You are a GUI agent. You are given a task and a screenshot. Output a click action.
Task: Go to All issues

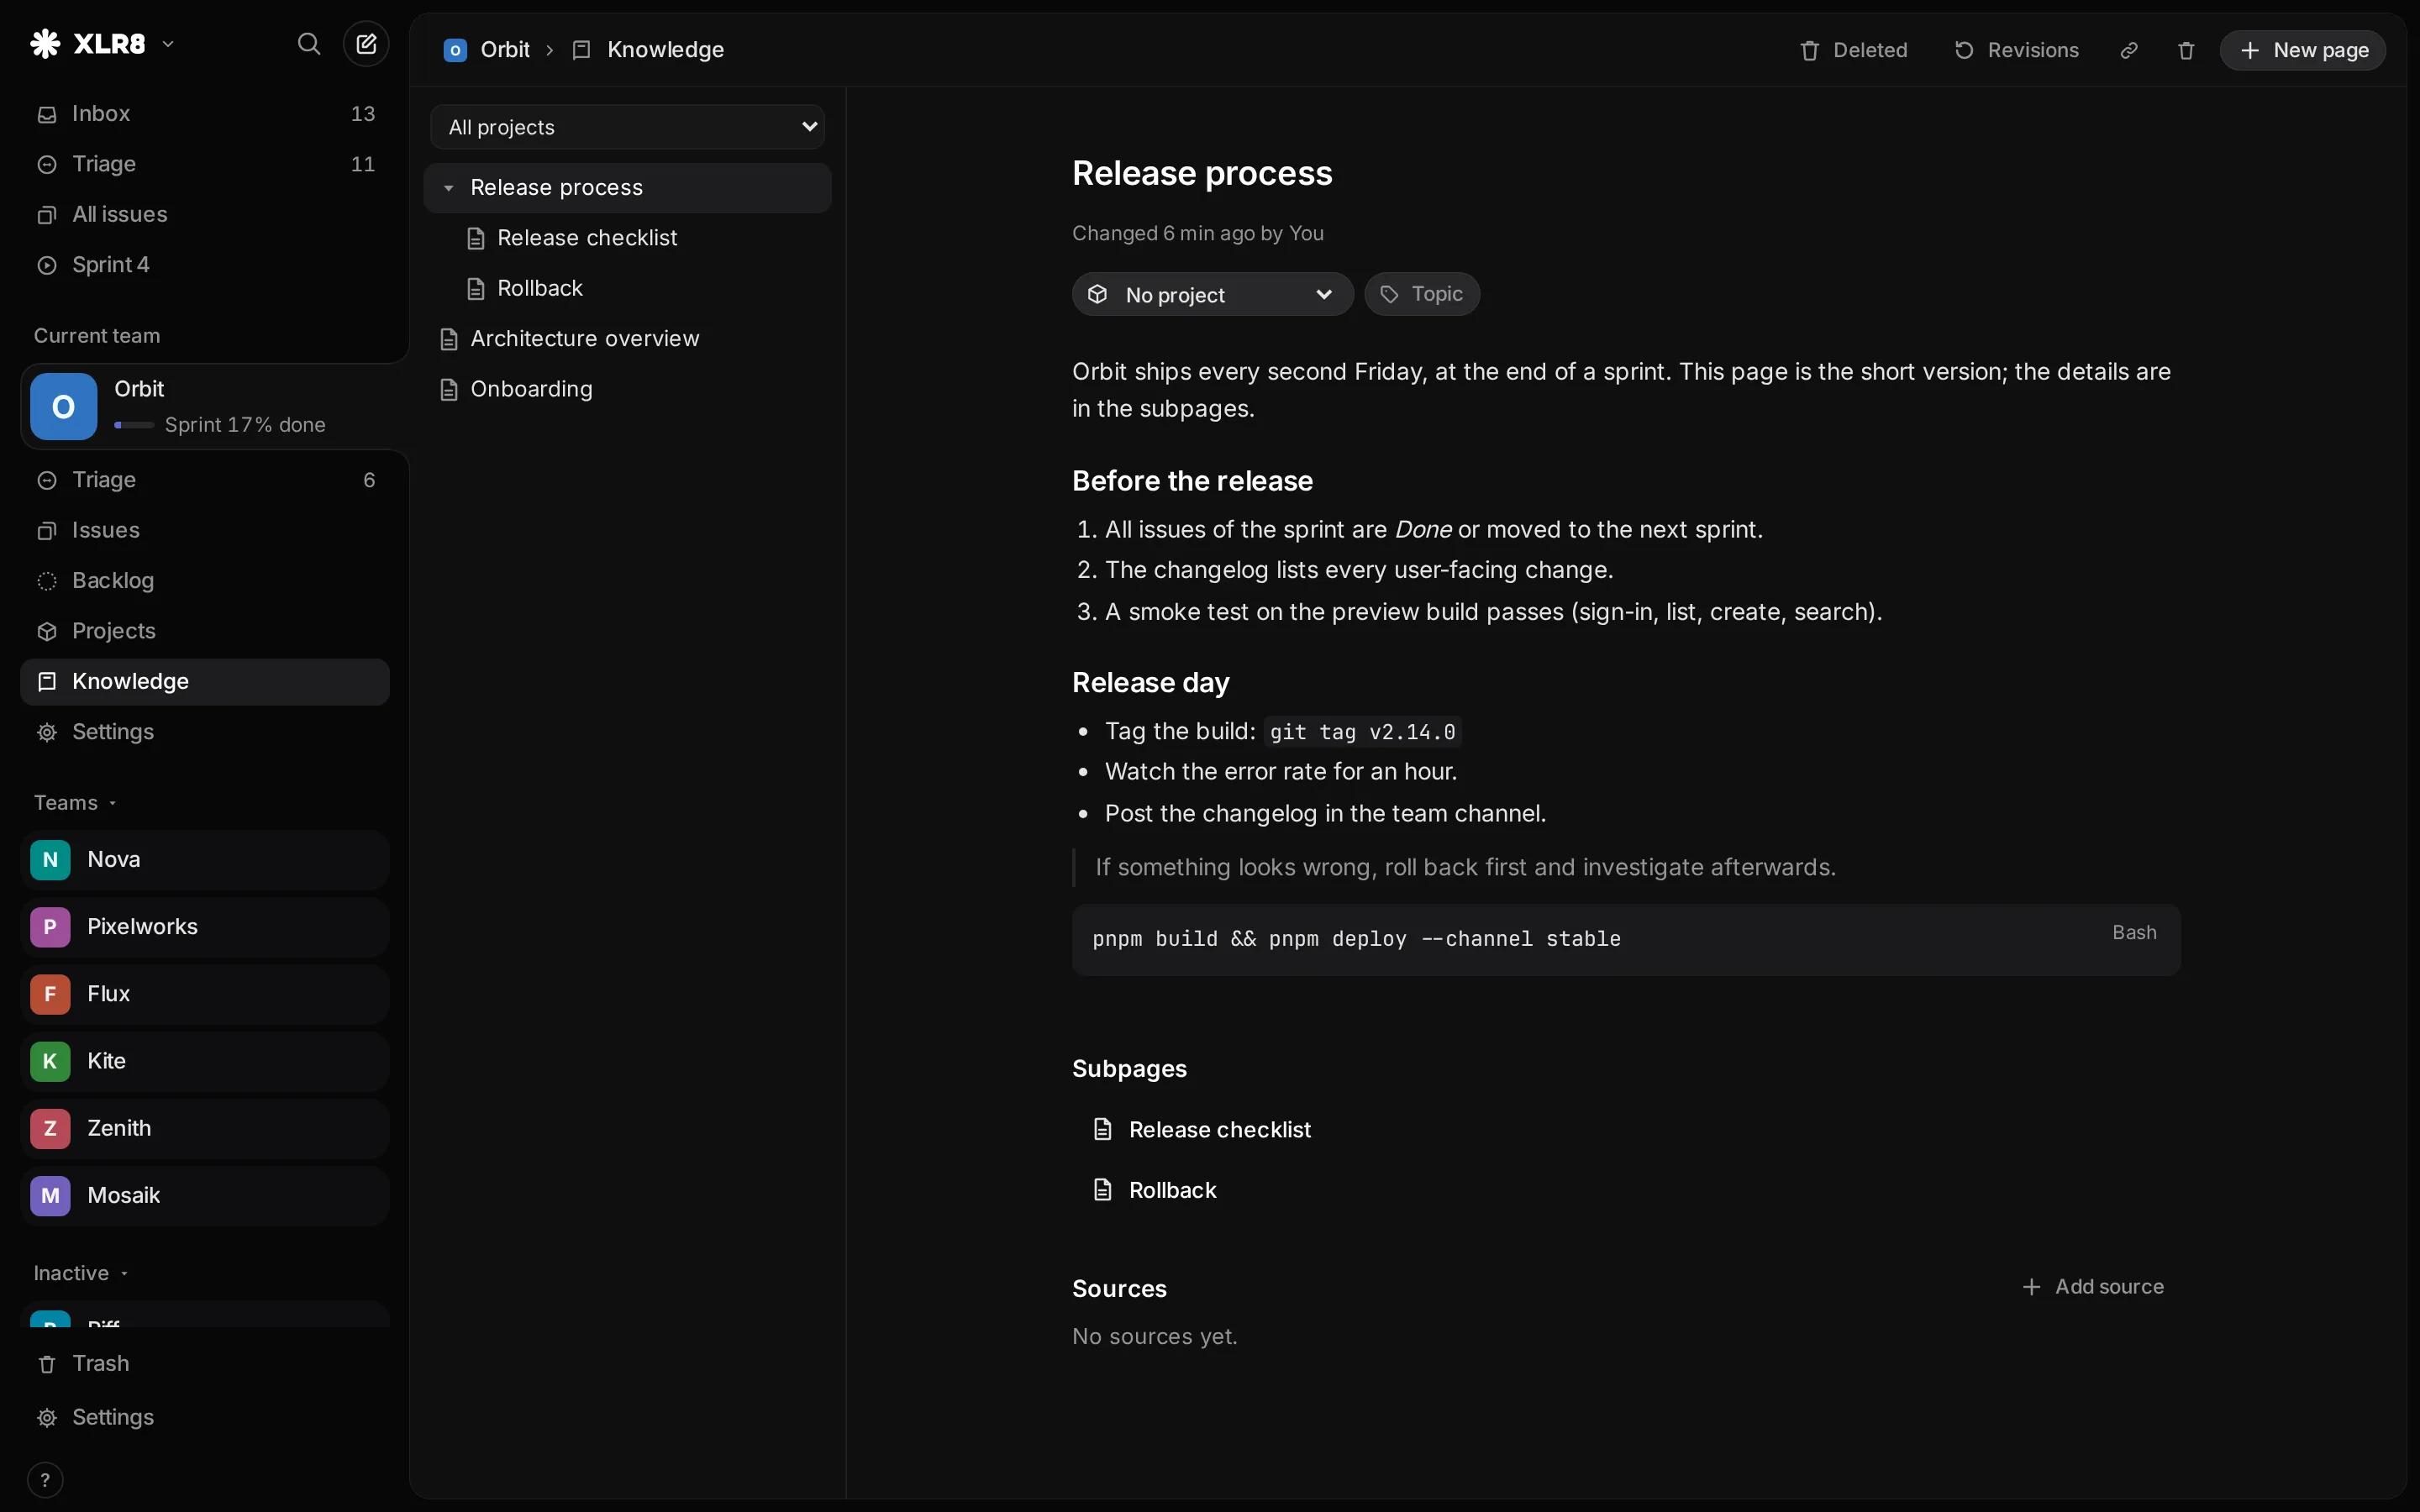point(205,214)
